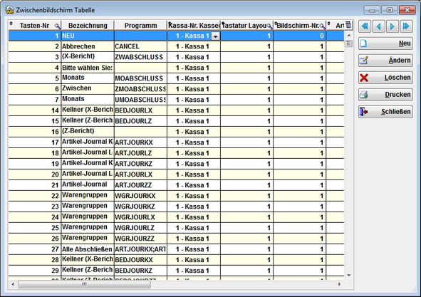The width and height of the screenshot is (421, 297).
Task: Sort by Programm column header
Action: pyautogui.click(x=140, y=26)
